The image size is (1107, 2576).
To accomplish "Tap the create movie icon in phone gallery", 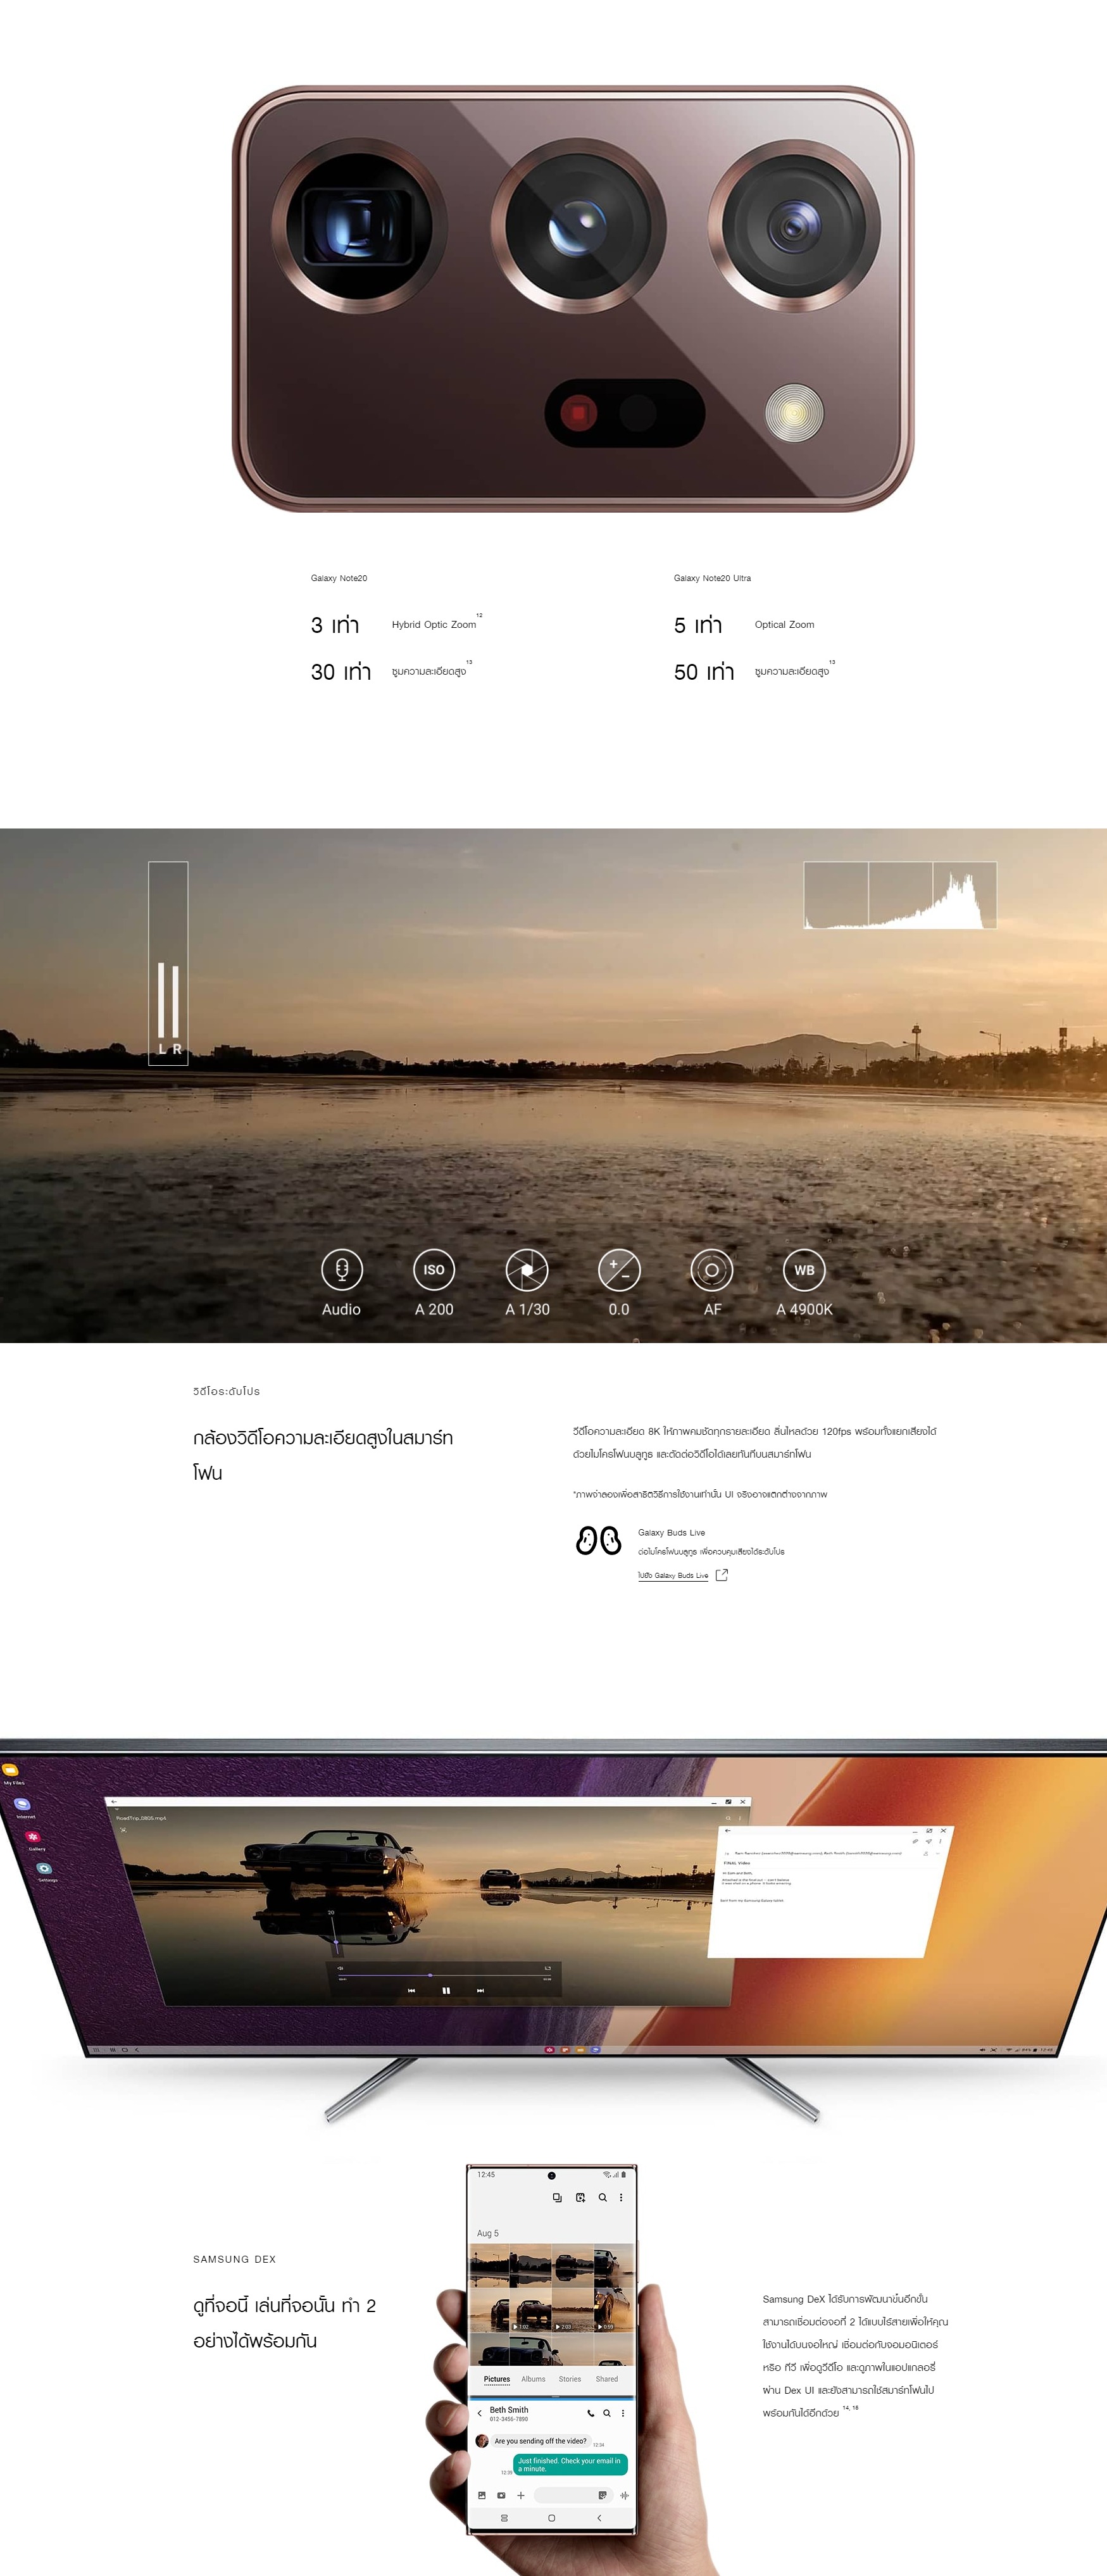I will tap(580, 2197).
